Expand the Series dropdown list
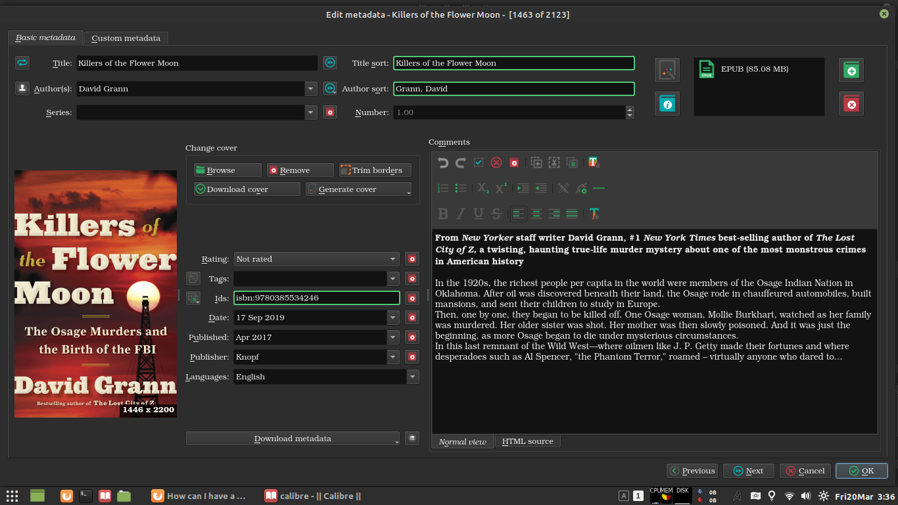Viewport: 898px width, 505px height. pos(311,112)
